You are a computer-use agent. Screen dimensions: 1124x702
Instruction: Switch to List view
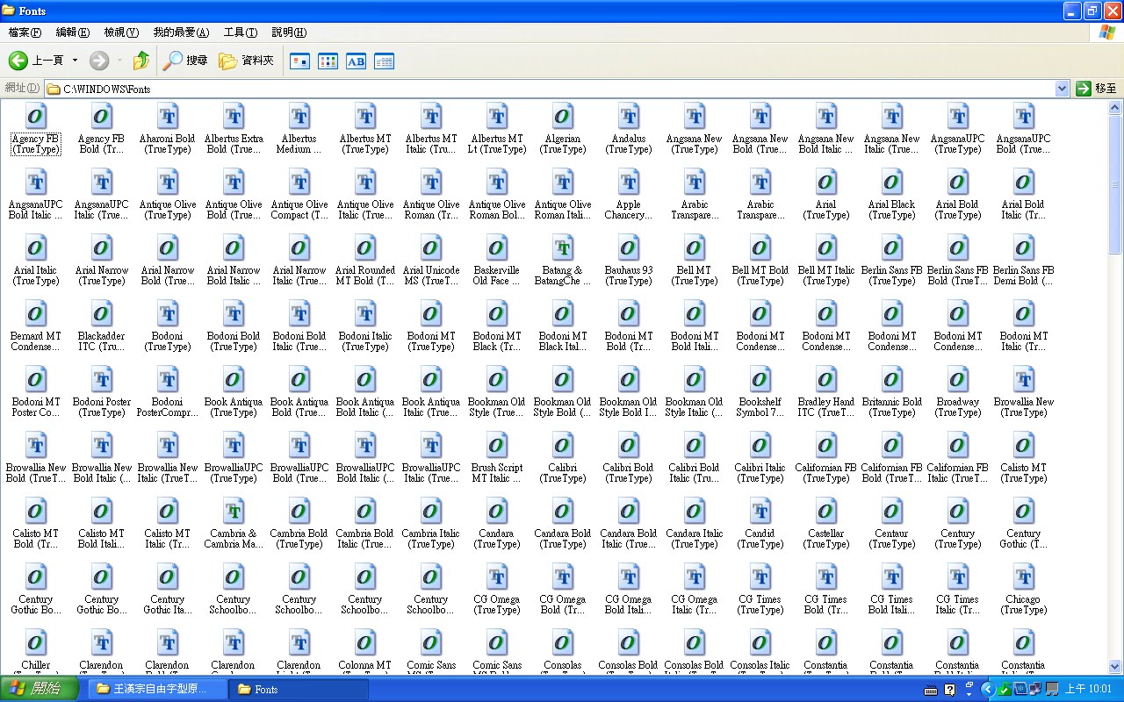point(328,61)
